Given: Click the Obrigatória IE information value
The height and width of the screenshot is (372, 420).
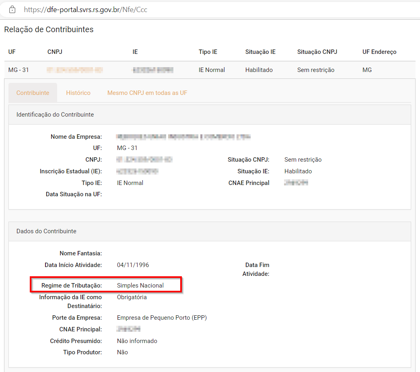Looking at the screenshot, I should click(x=132, y=297).
